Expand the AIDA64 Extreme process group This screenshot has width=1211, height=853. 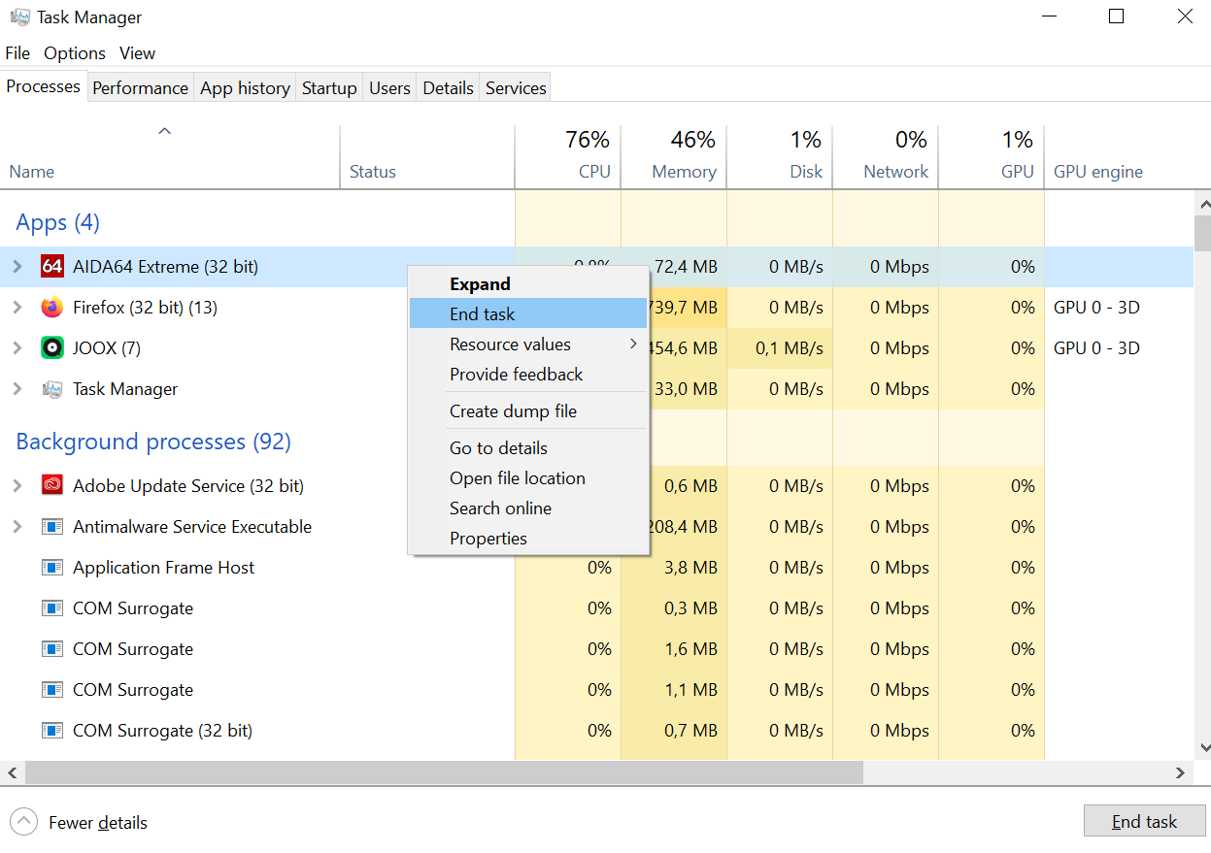pyautogui.click(x=17, y=267)
